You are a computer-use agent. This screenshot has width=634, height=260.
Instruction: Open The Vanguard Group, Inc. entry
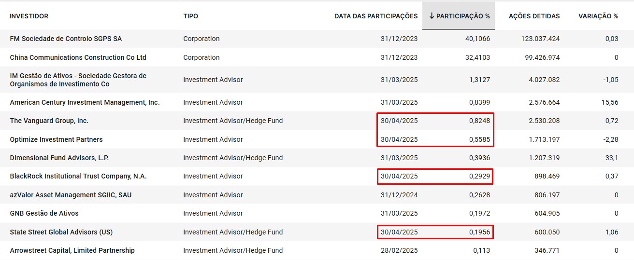49,121
